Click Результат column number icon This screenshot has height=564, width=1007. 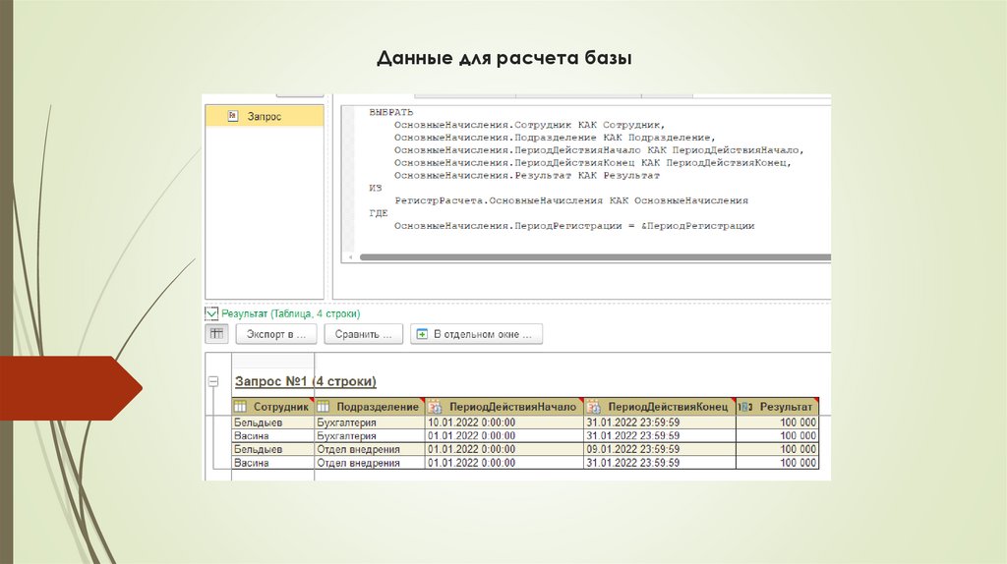point(745,407)
